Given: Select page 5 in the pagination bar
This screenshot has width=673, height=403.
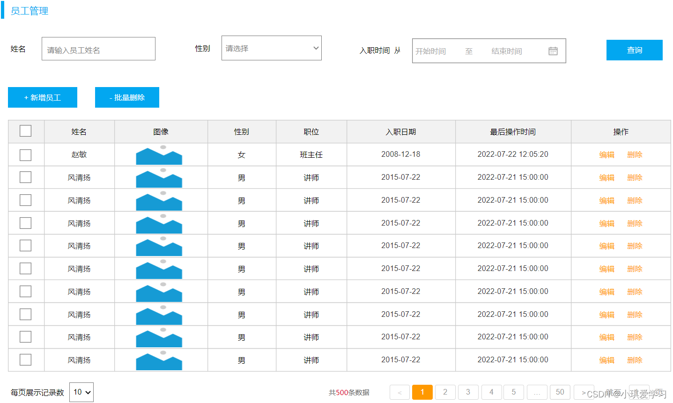Looking at the screenshot, I should coord(514,392).
